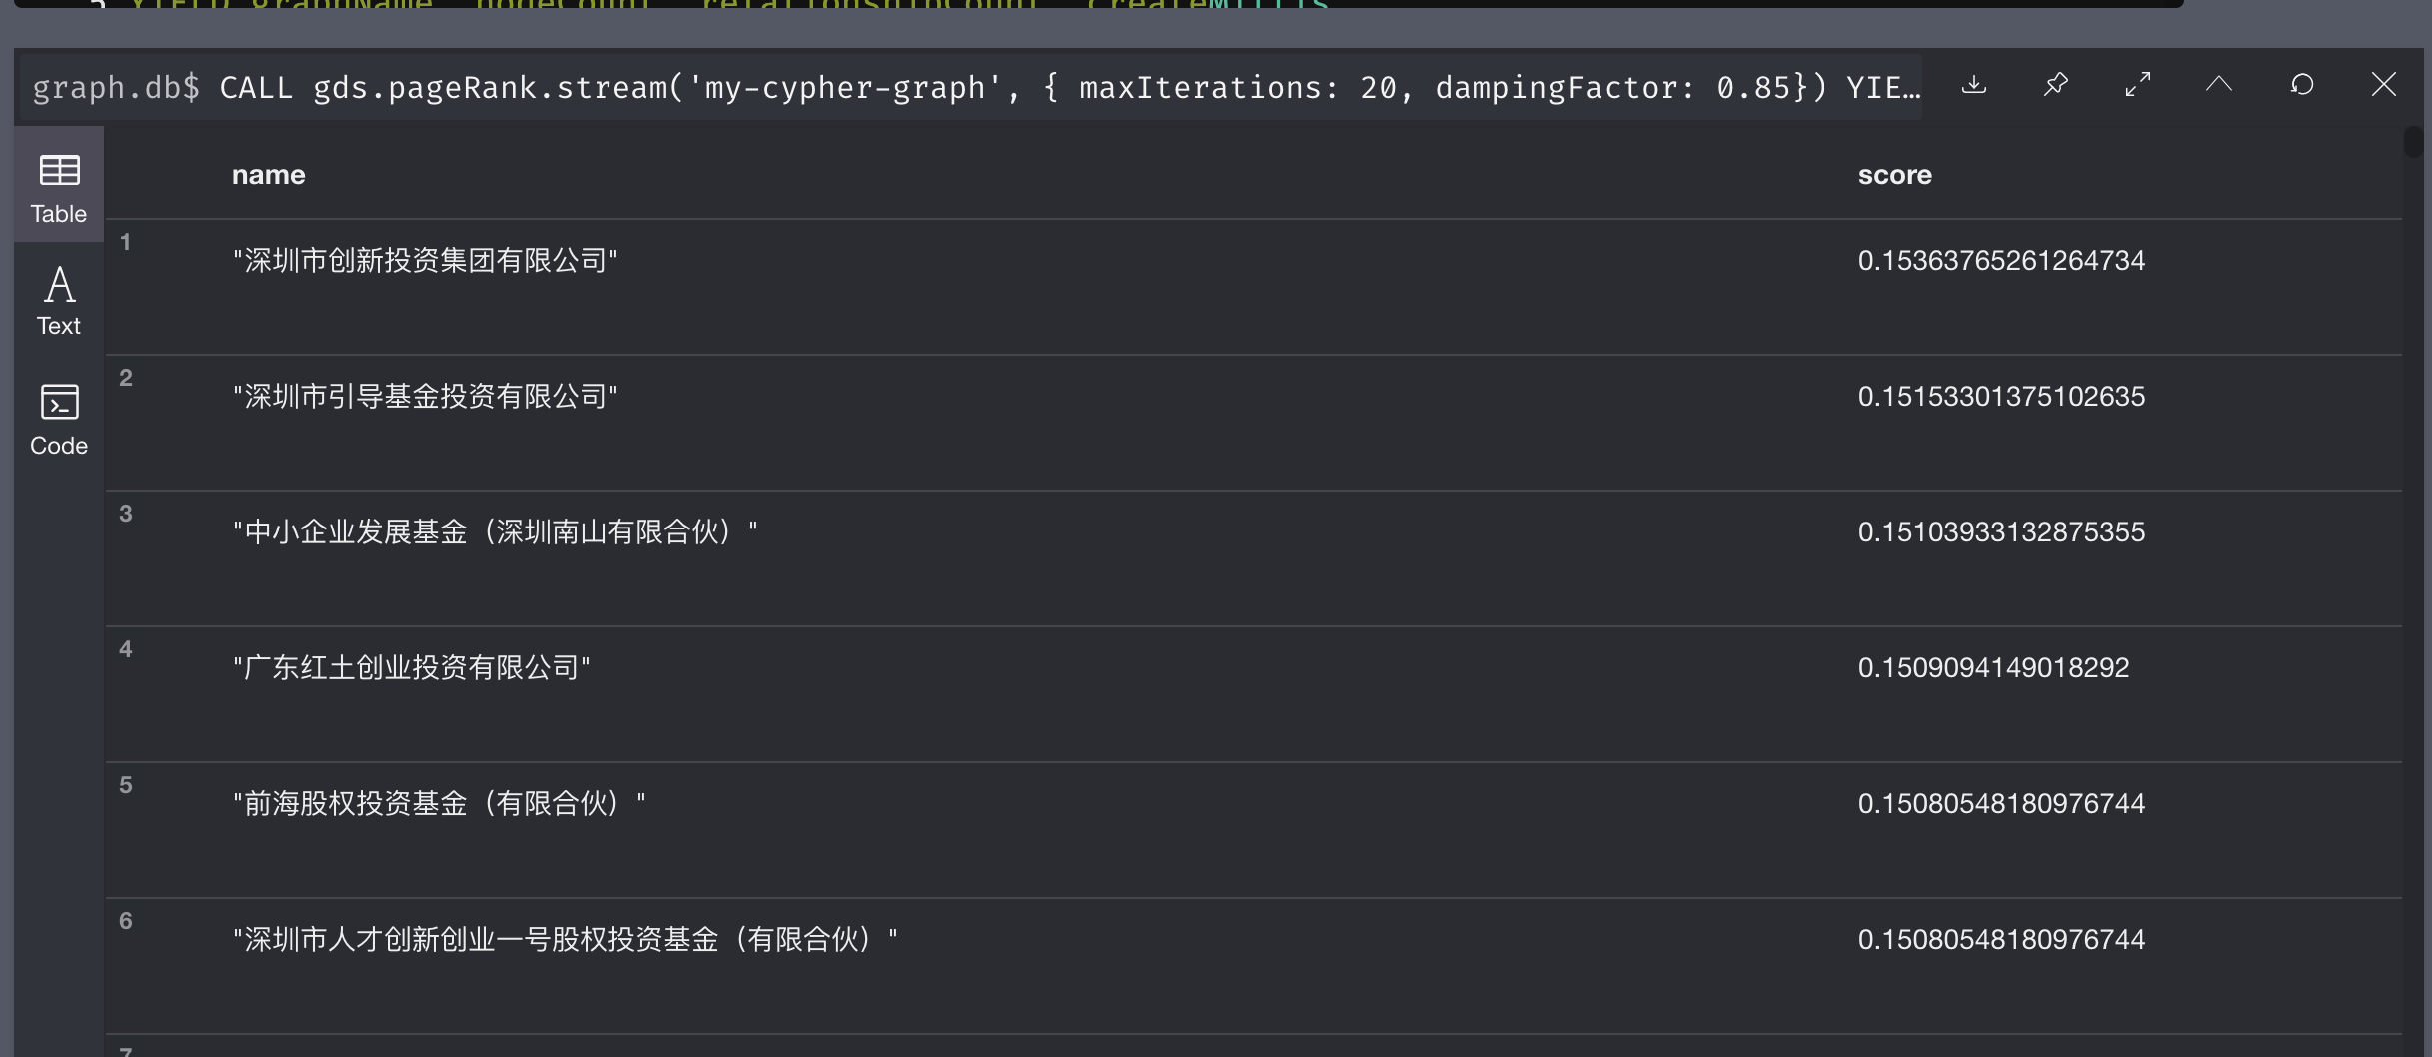The image size is (2432, 1057).
Task: Download the query result via export icon
Action: coord(1973,85)
